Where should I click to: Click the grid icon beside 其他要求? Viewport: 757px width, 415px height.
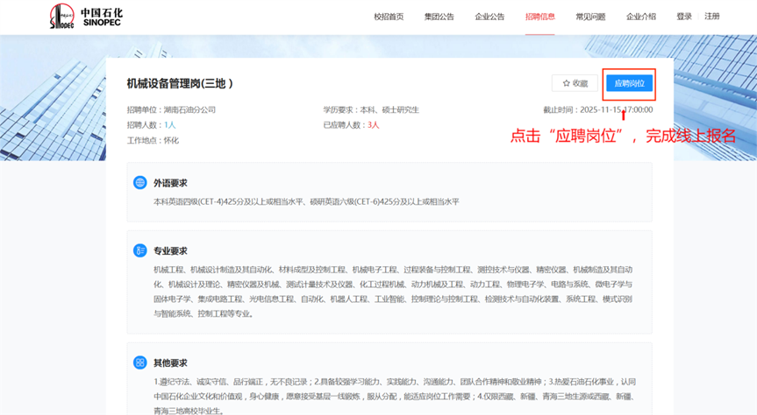[x=140, y=362]
